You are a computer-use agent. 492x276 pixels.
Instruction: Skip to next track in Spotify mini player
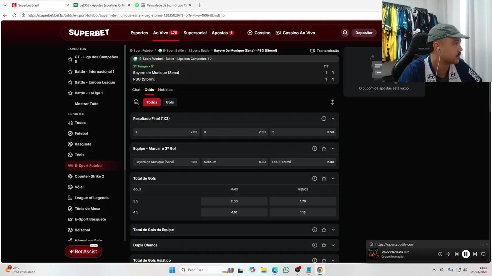(475, 254)
